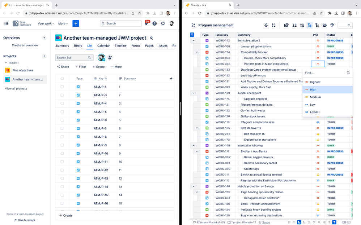Screen dimensions: 361x225
Task: Select the tree hierarchy view icon in Sheets toolbar
Action: coord(310,25)
